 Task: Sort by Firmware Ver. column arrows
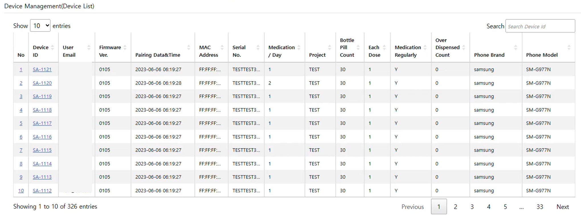point(125,47)
